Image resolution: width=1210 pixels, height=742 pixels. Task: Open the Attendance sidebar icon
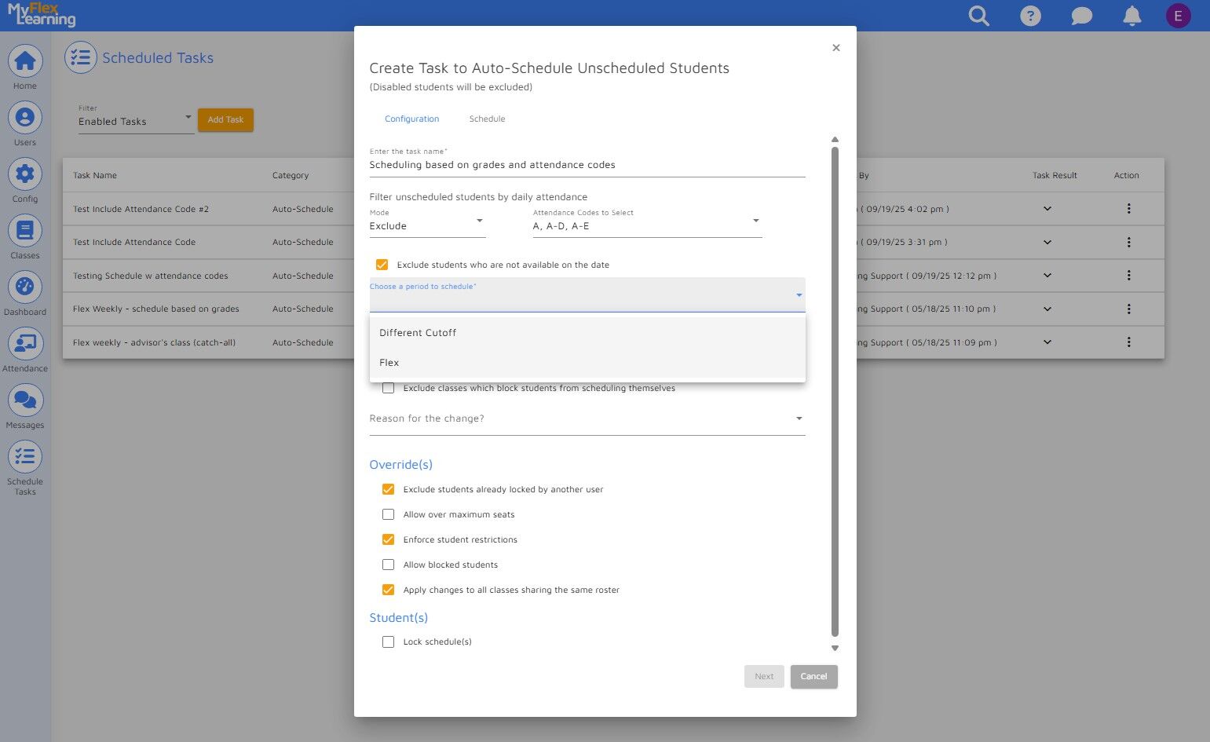[x=25, y=344]
